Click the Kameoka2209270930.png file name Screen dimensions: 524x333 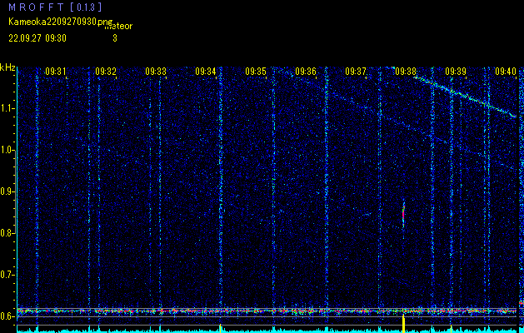pyautogui.click(x=61, y=22)
